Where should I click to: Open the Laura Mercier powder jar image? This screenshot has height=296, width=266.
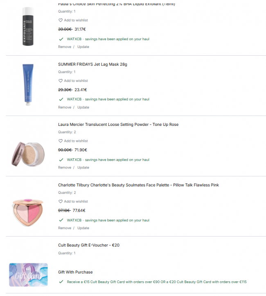28,154
